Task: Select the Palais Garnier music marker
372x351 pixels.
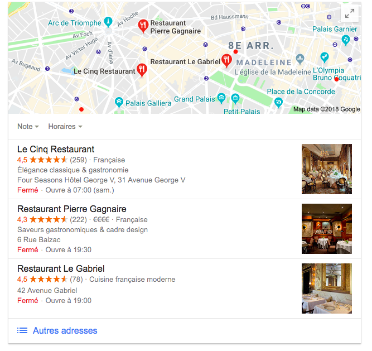Action: click(x=345, y=40)
